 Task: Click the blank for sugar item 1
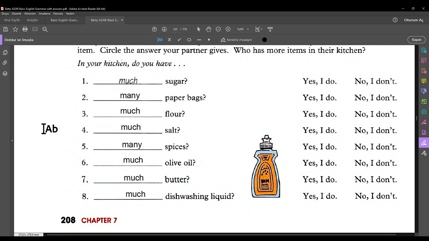point(128,81)
